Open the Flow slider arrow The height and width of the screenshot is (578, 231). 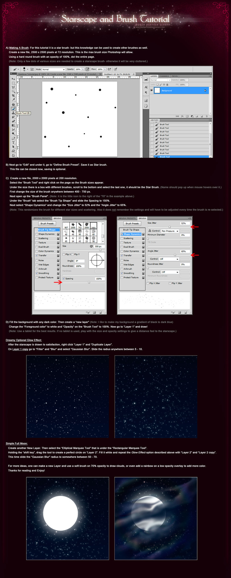pos(105,69)
